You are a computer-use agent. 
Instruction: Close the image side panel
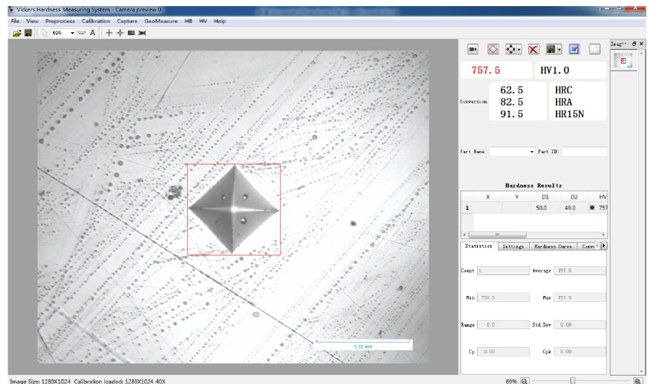click(x=642, y=44)
